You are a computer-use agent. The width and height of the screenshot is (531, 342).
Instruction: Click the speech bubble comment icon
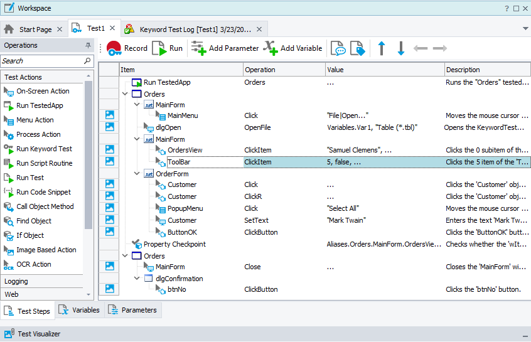(338, 49)
